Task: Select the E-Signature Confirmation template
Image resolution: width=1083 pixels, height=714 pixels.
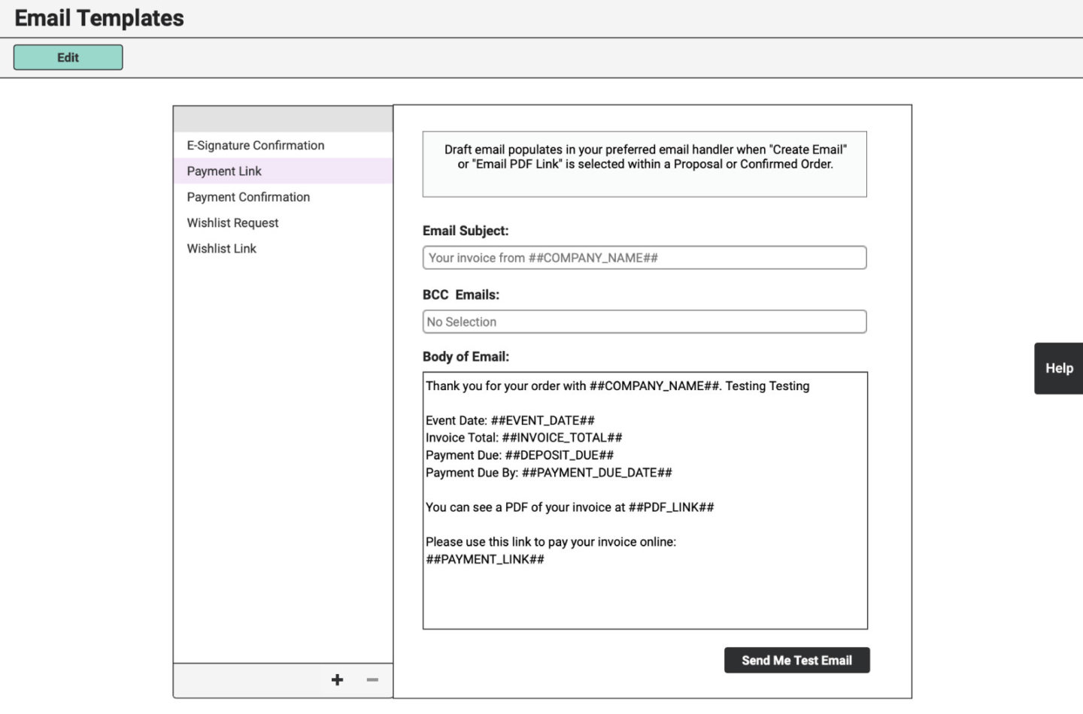Action: point(255,145)
